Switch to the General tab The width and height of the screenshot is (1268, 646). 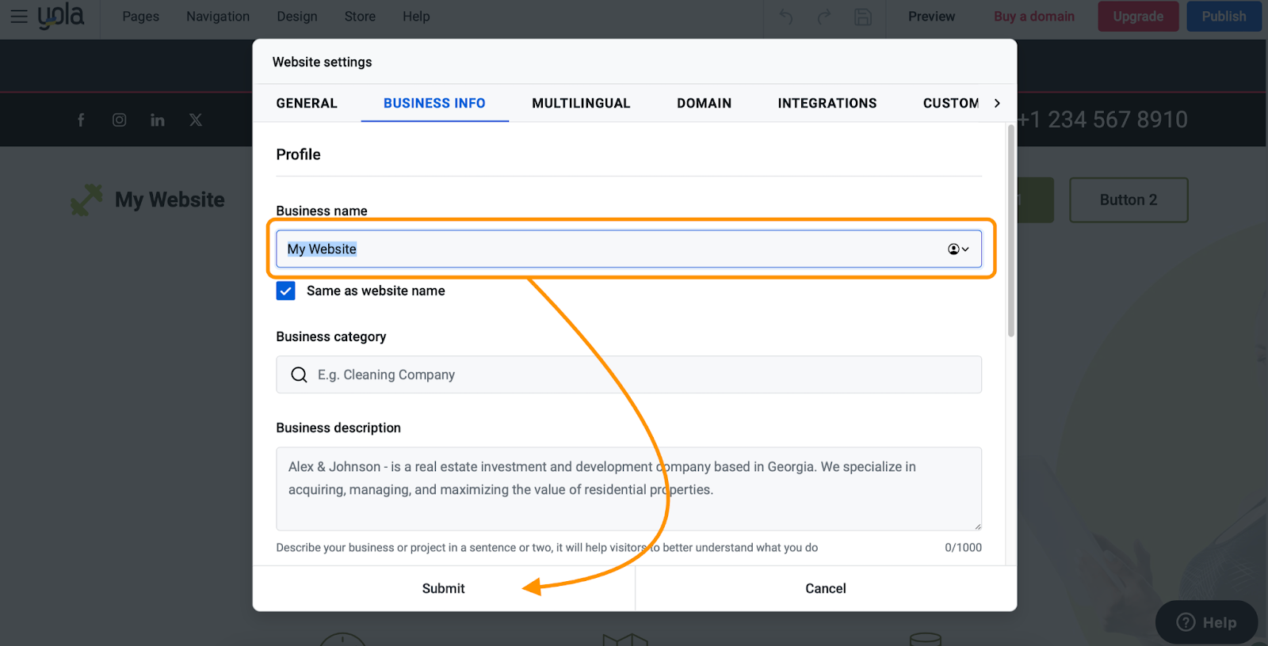307,103
